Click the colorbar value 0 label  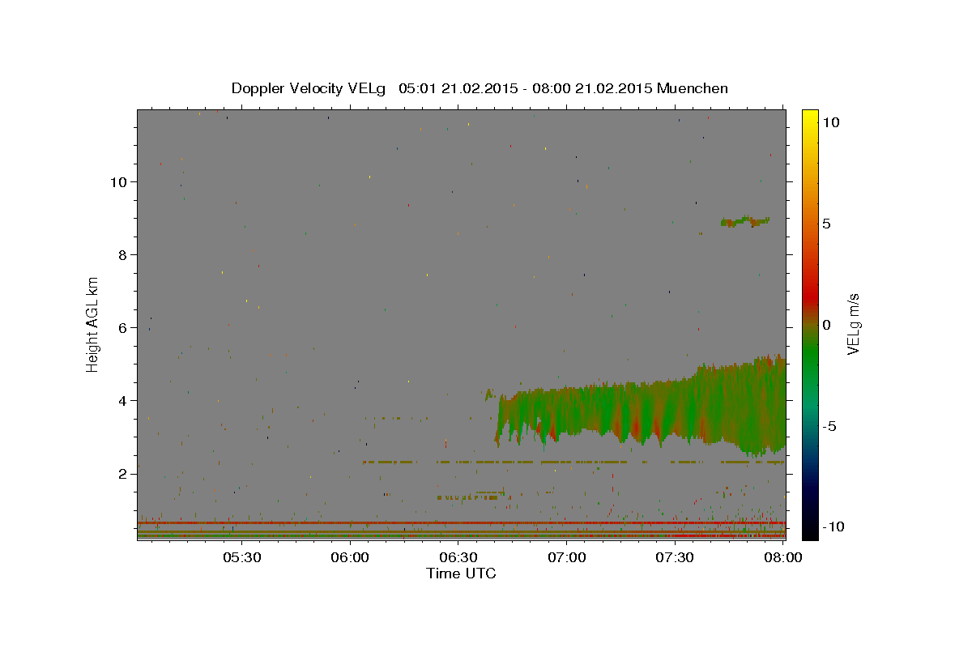point(826,325)
